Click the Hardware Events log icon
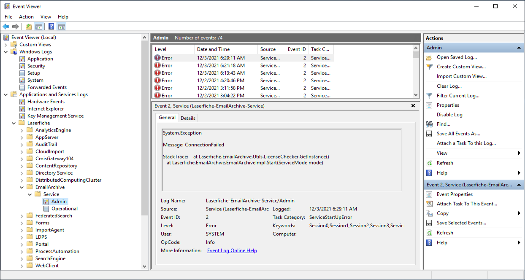The image size is (525, 280). pyautogui.click(x=22, y=102)
